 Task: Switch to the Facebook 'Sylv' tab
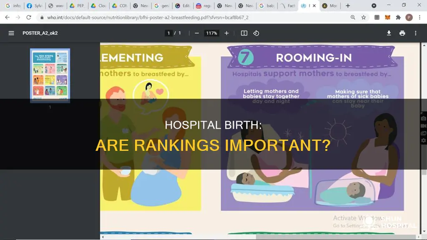click(x=34, y=6)
